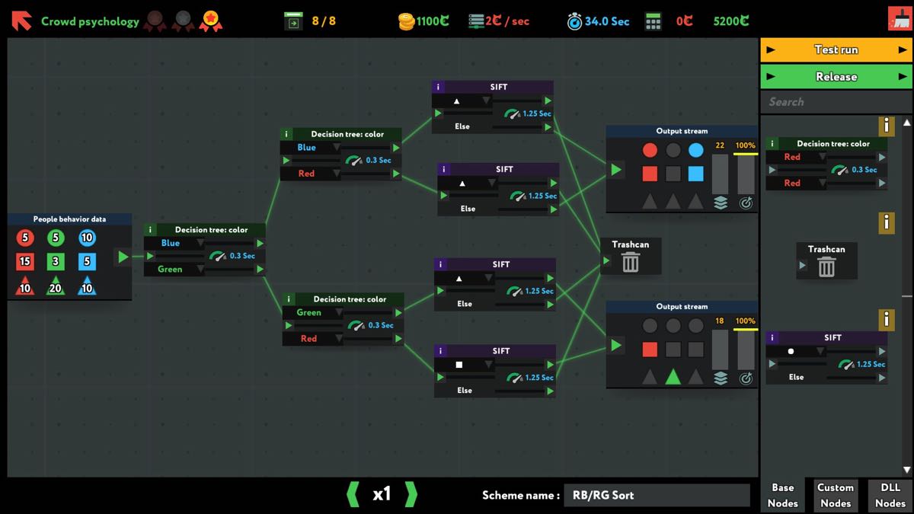The image size is (914, 514).
Task: Click the stopwatch time icon
Action: (574, 21)
